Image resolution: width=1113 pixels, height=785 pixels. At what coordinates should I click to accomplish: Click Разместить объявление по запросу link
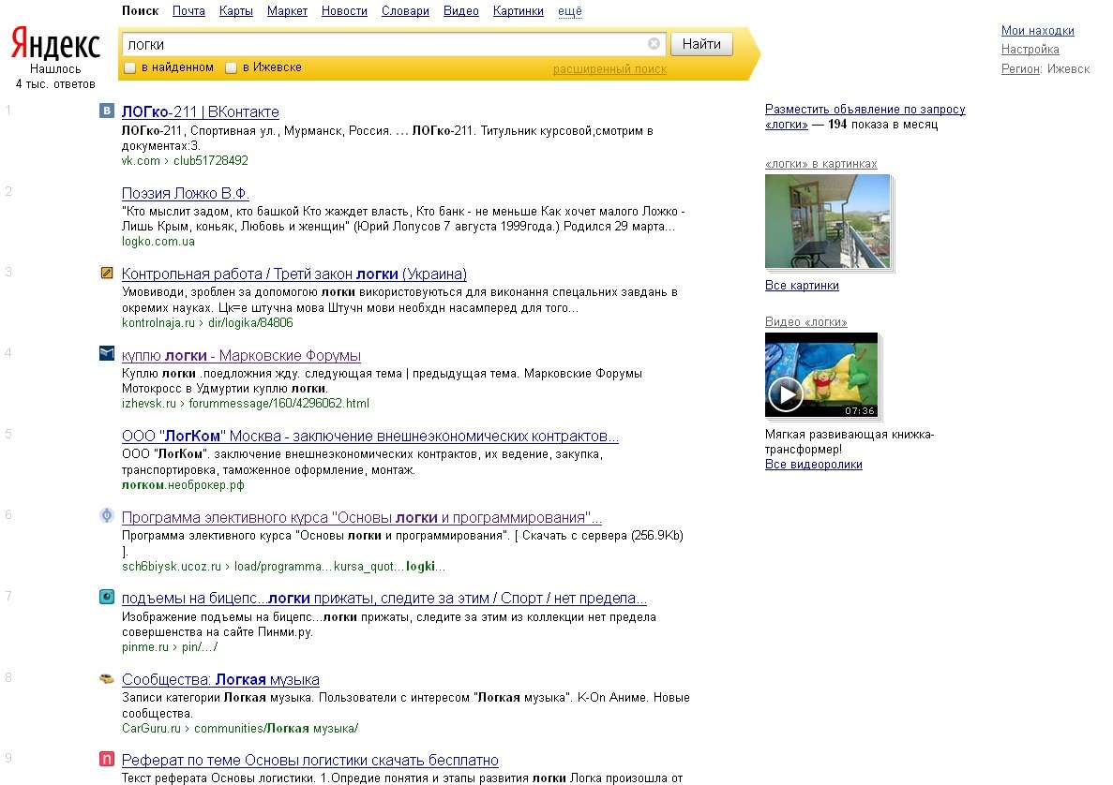[x=865, y=110]
